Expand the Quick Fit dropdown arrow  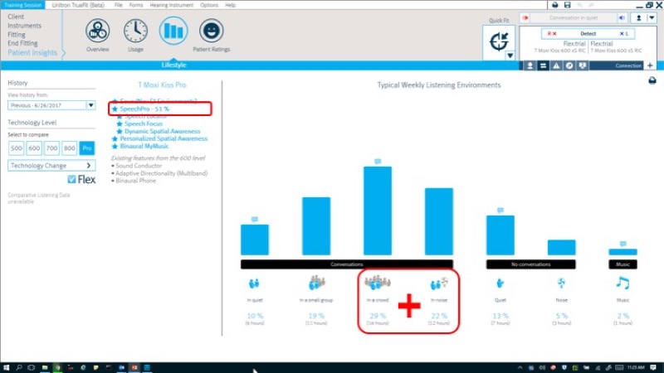click(510, 56)
